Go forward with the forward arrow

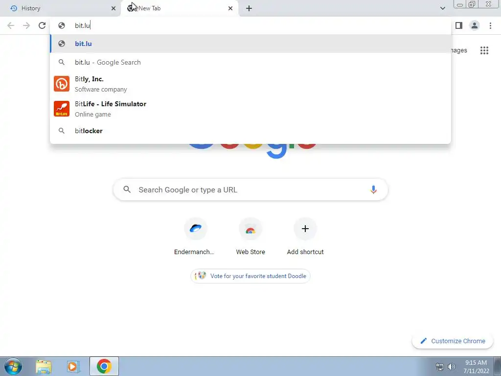pyautogui.click(x=26, y=25)
